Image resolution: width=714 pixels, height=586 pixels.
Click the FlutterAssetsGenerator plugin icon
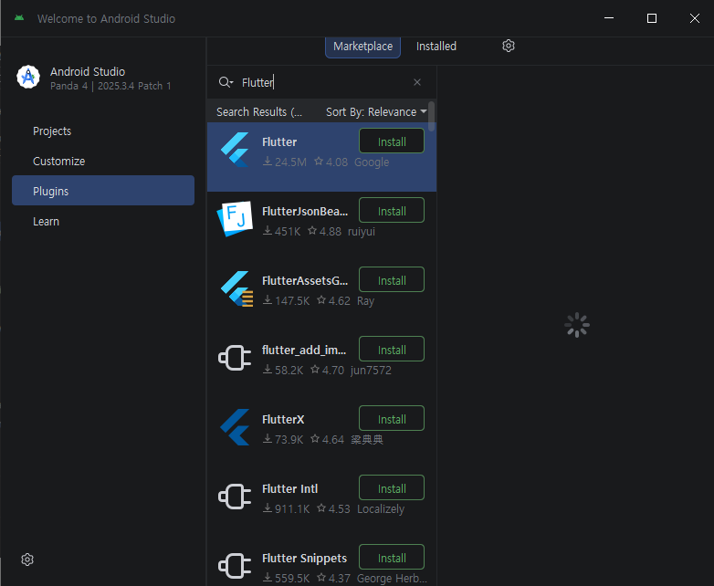click(x=236, y=288)
